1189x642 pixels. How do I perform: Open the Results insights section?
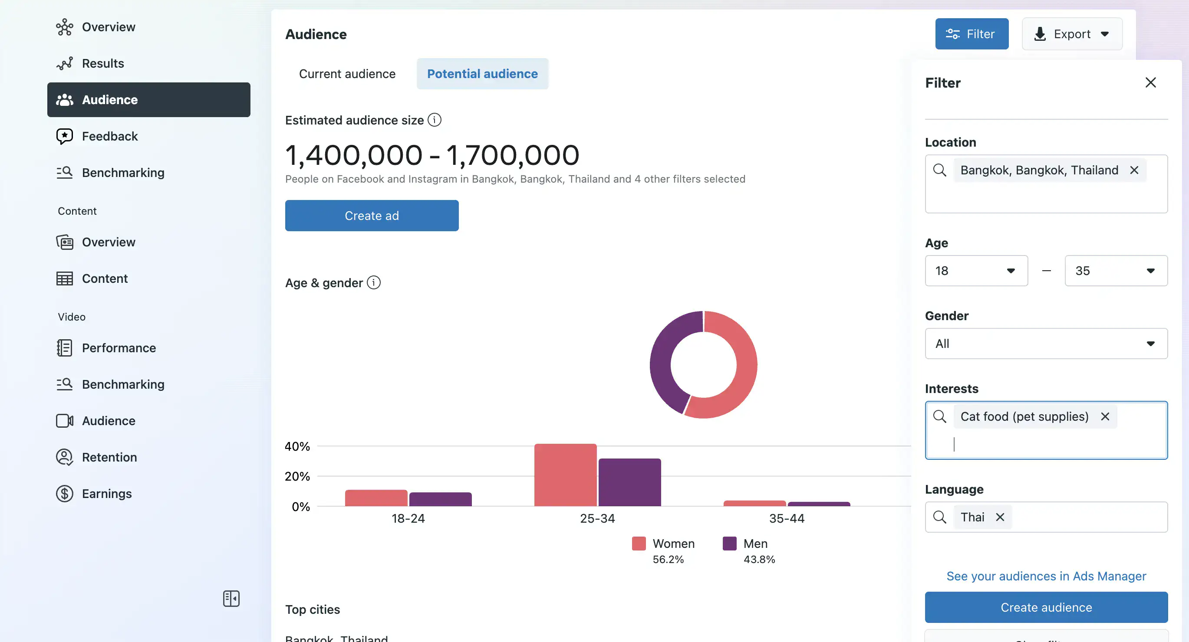pos(102,63)
